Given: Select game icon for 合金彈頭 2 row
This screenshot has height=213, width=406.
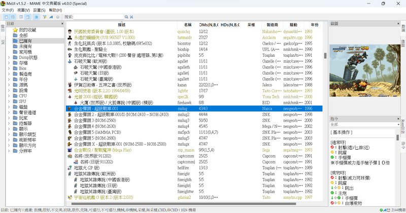Looking at the screenshot, I should click(x=70, y=115).
